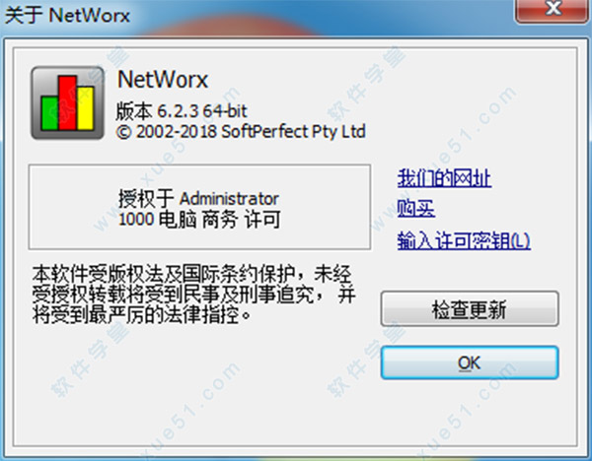Select the large NetWorx product name heading
The height and width of the screenshot is (461, 592).
tap(163, 80)
